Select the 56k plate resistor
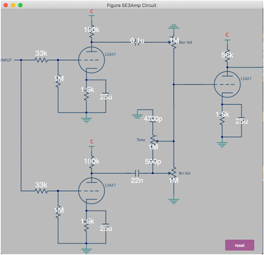 click(x=227, y=55)
